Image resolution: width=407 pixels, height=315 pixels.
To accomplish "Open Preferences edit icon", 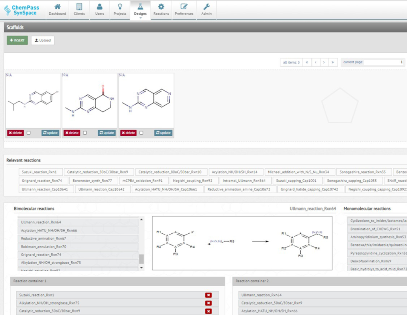I will 184,7.
